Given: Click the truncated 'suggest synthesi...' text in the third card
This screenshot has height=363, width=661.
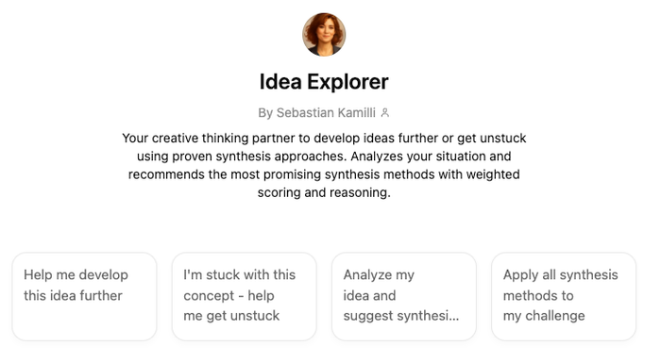Looking at the screenshot, I should [x=401, y=316].
